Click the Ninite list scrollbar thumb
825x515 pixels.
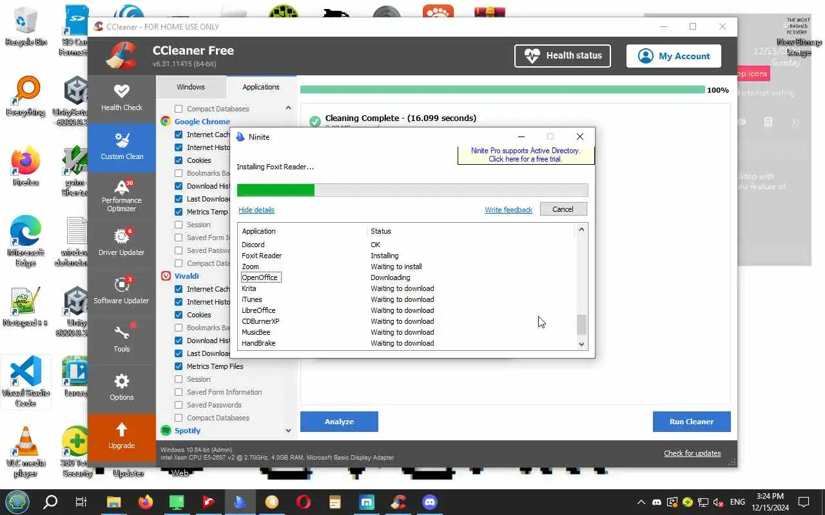click(581, 324)
